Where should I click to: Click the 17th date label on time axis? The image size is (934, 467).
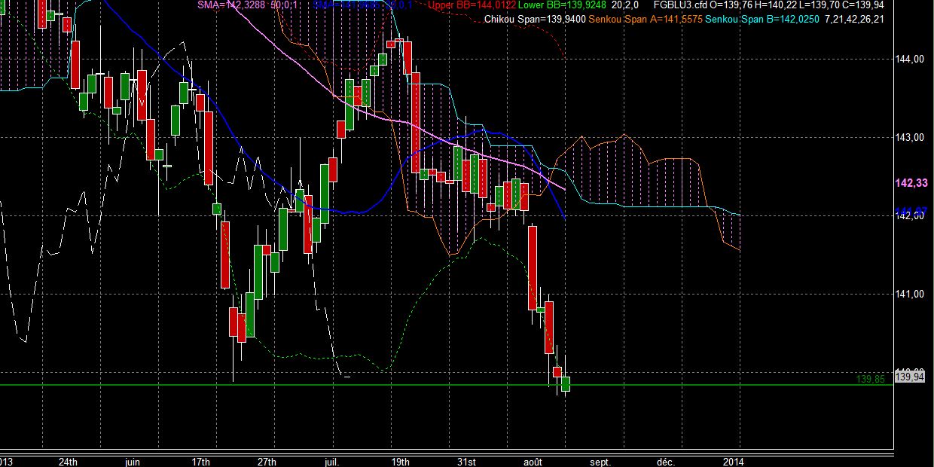[200, 461]
